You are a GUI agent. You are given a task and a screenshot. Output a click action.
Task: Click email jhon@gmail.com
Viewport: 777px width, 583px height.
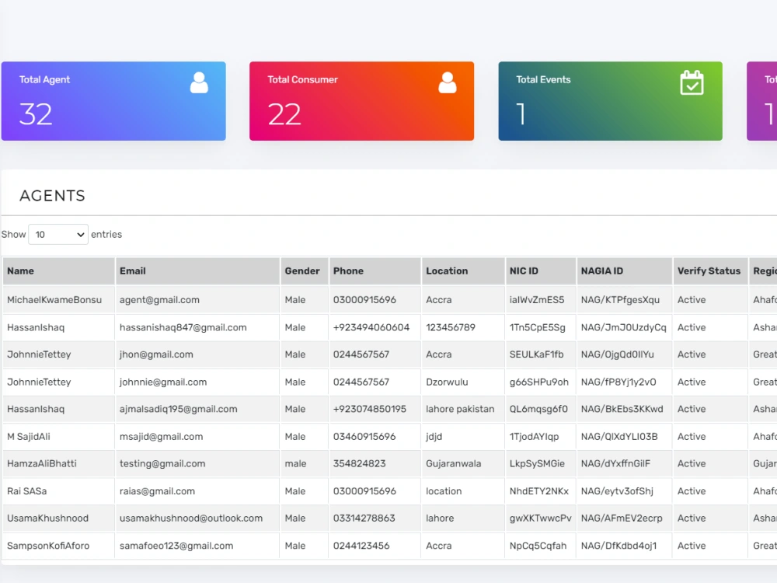(x=156, y=354)
